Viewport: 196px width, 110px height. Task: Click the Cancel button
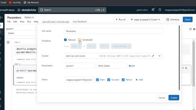point(162,98)
